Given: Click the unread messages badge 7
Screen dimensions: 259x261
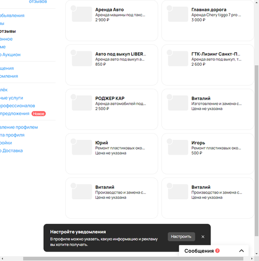Looking at the screenshot, I should [x=217, y=251].
